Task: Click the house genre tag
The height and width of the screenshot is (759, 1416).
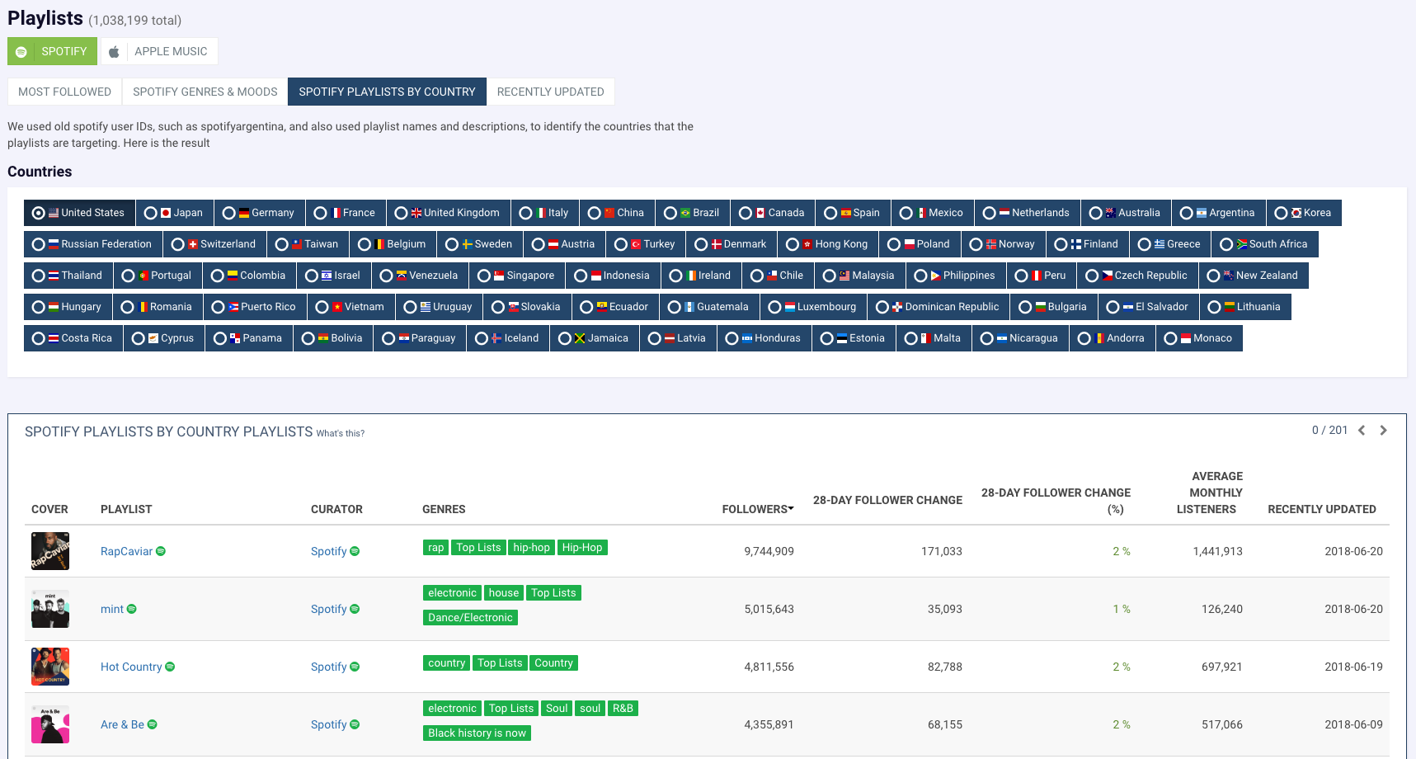Action: [504, 593]
